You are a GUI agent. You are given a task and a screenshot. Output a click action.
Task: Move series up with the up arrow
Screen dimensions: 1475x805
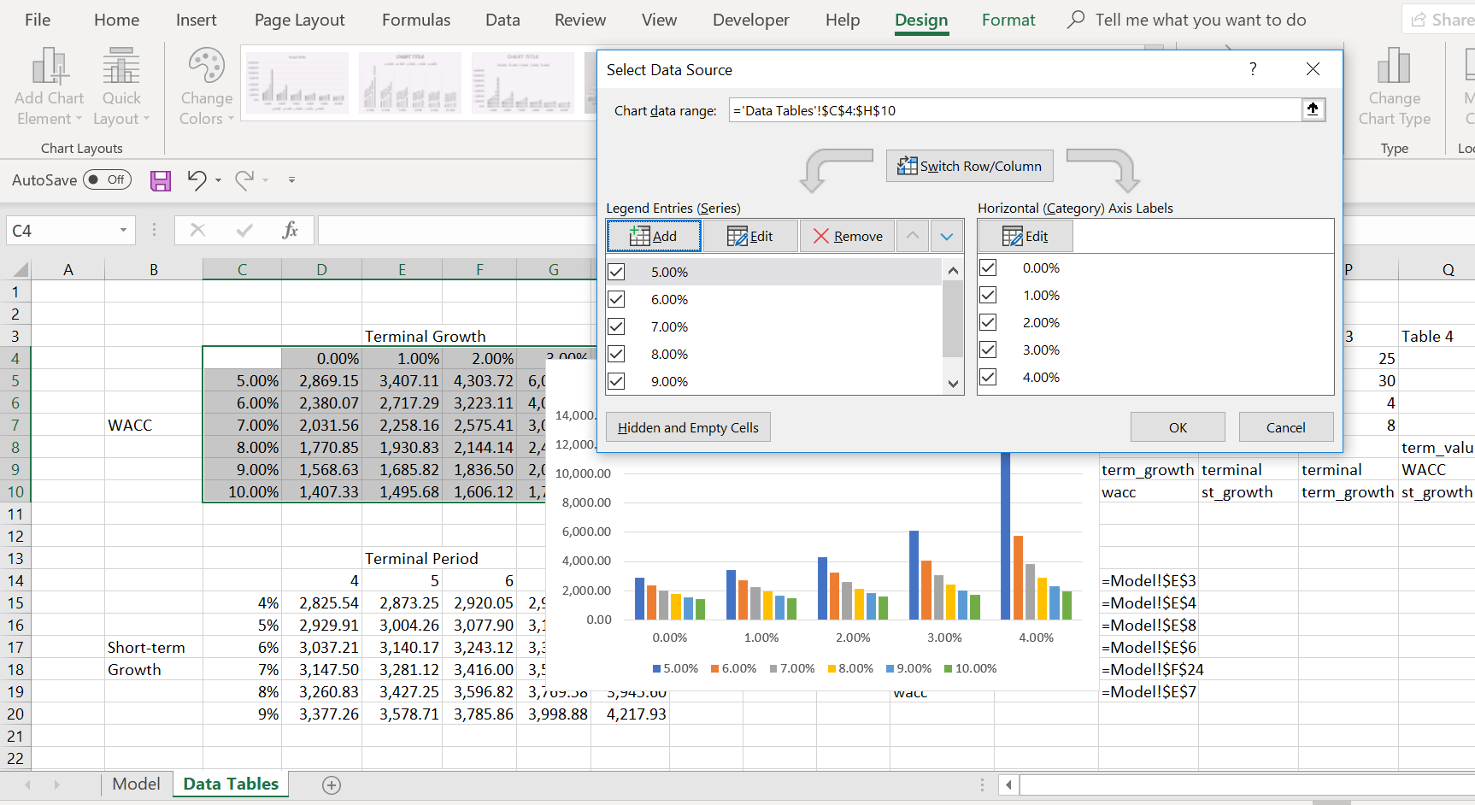pos(913,236)
